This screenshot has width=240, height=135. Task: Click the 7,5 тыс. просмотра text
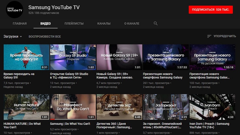16,83
